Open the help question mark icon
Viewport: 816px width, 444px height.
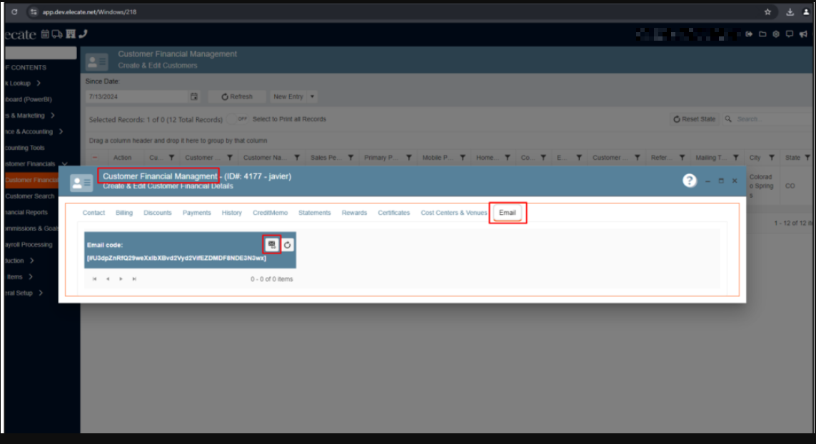pyautogui.click(x=689, y=181)
